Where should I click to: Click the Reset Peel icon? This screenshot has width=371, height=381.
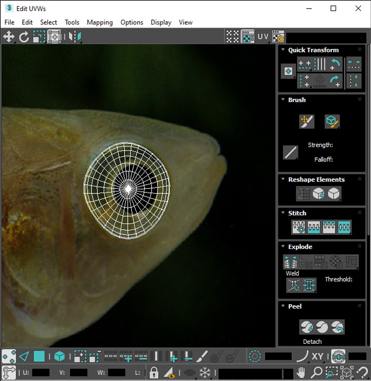[x=337, y=327]
